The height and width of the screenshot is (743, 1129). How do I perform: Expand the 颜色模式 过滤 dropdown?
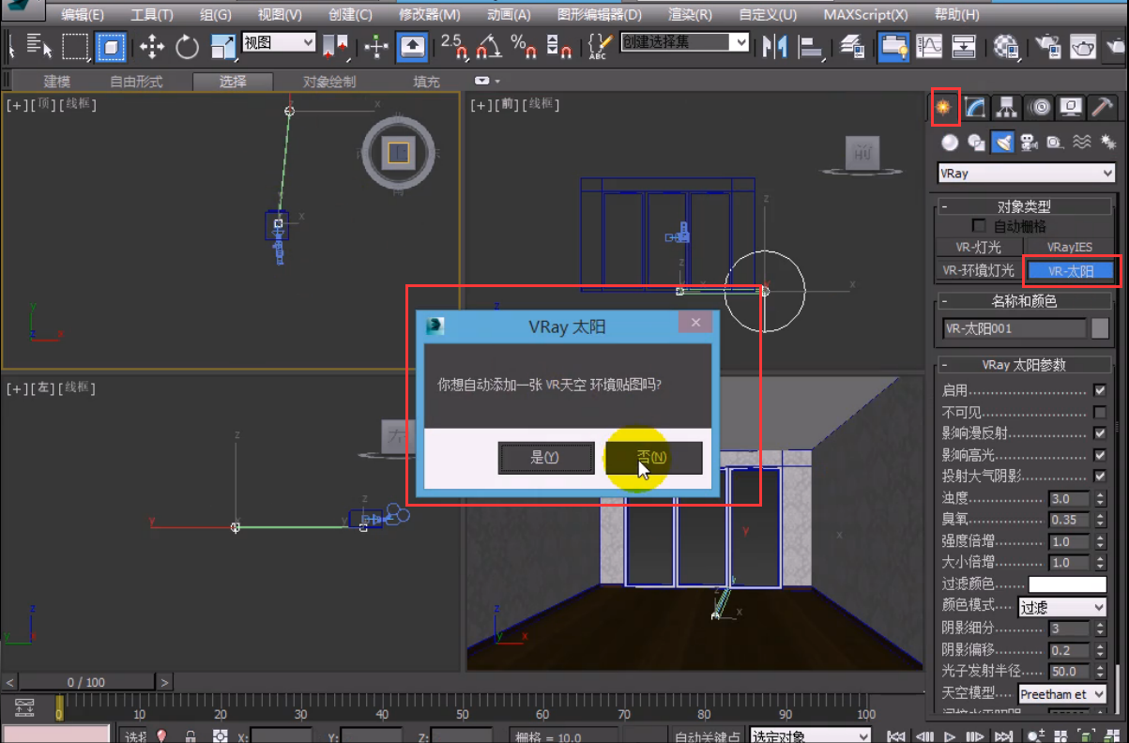[1062, 607]
